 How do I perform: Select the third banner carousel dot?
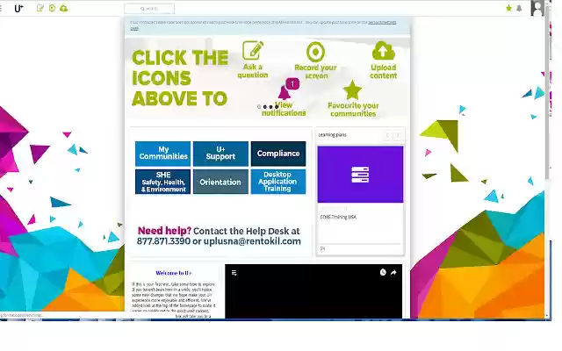tap(270, 107)
